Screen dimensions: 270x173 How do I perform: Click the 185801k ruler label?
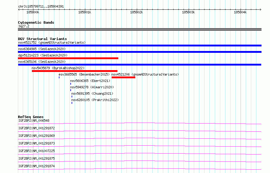click(x=85, y=12)
